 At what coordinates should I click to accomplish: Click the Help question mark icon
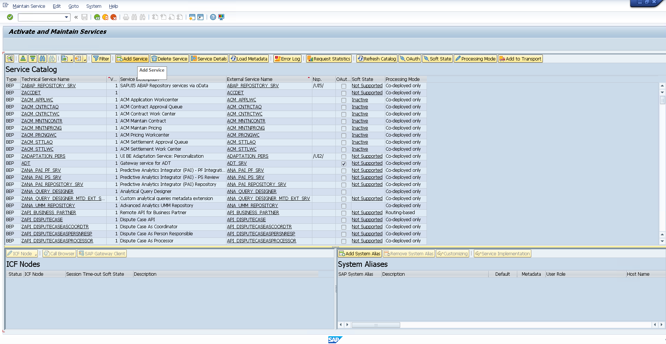[213, 17]
